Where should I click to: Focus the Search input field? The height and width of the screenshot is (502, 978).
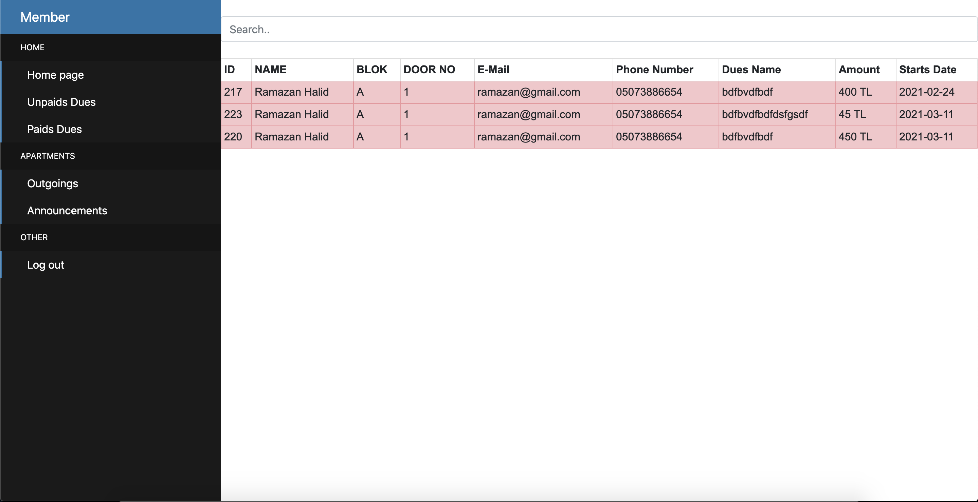pyautogui.click(x=598, y=29)
